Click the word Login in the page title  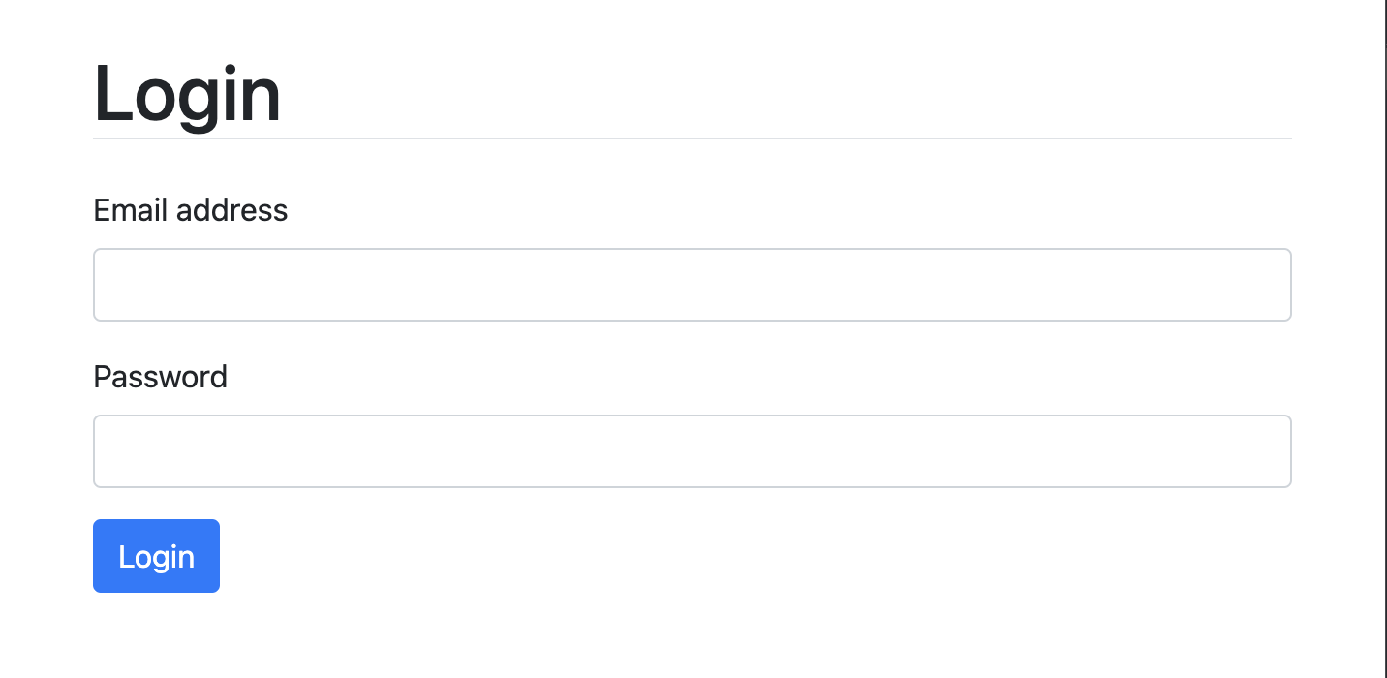click(x=187, y=92)
